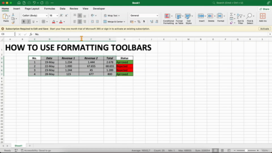
Task: Apply the Fill Color bucket
Action: pos(54,22)
